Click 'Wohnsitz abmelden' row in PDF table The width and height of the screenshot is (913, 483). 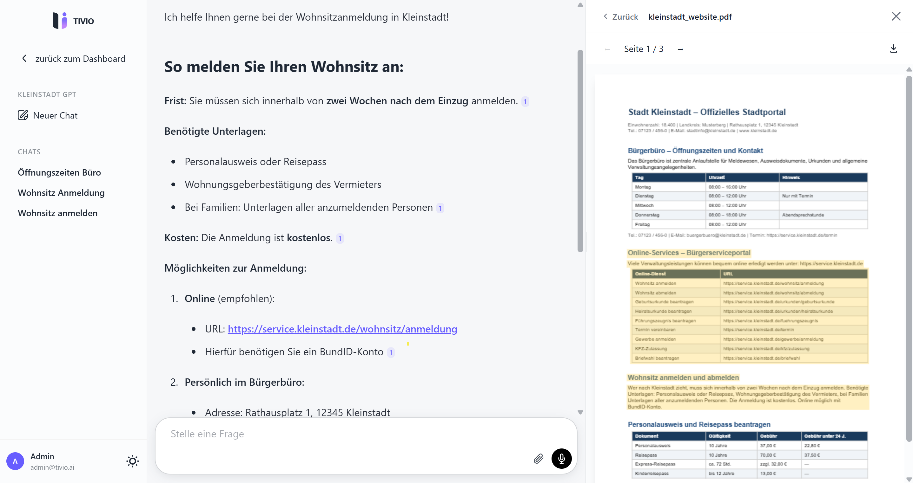tap(750, 293)
